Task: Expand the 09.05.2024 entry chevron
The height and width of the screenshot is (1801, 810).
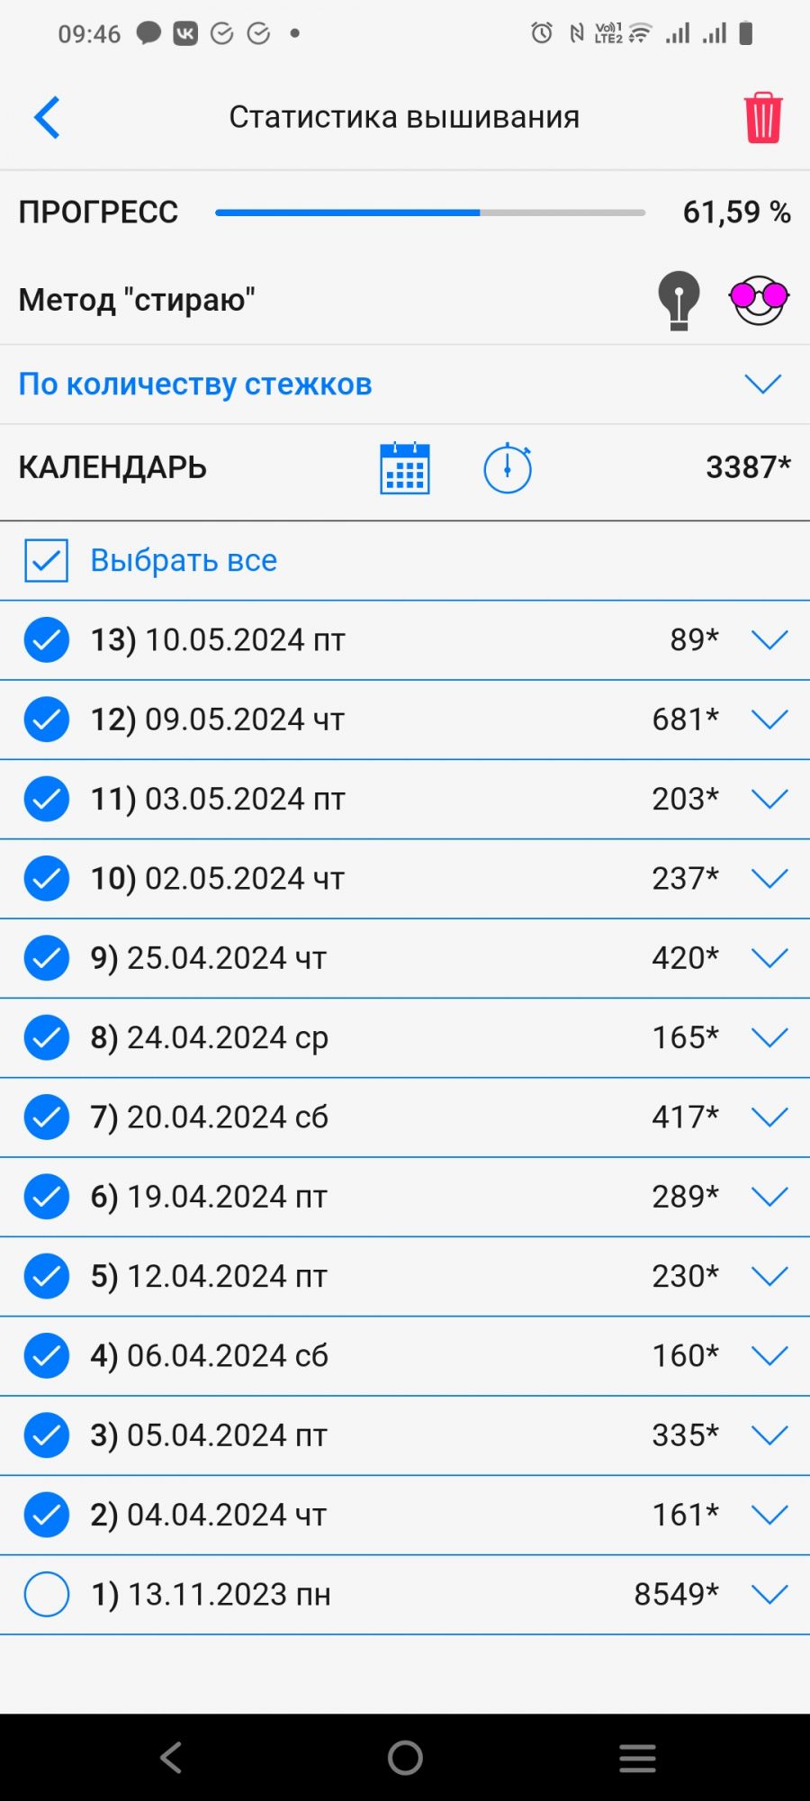Action: pos(769,719)
